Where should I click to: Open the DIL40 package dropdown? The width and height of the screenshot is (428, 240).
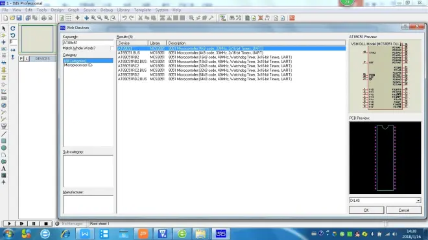tap(418, 201)
